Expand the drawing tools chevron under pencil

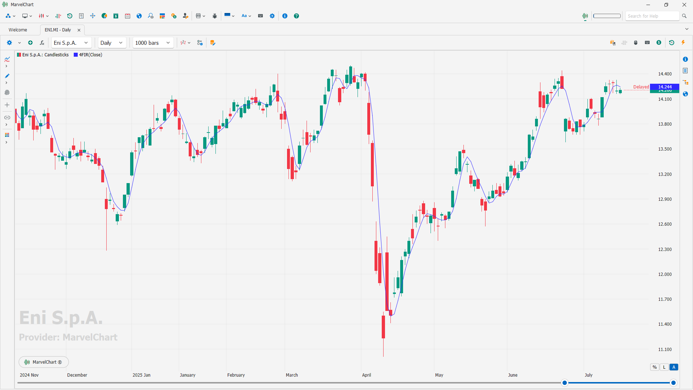pos(6,83)
